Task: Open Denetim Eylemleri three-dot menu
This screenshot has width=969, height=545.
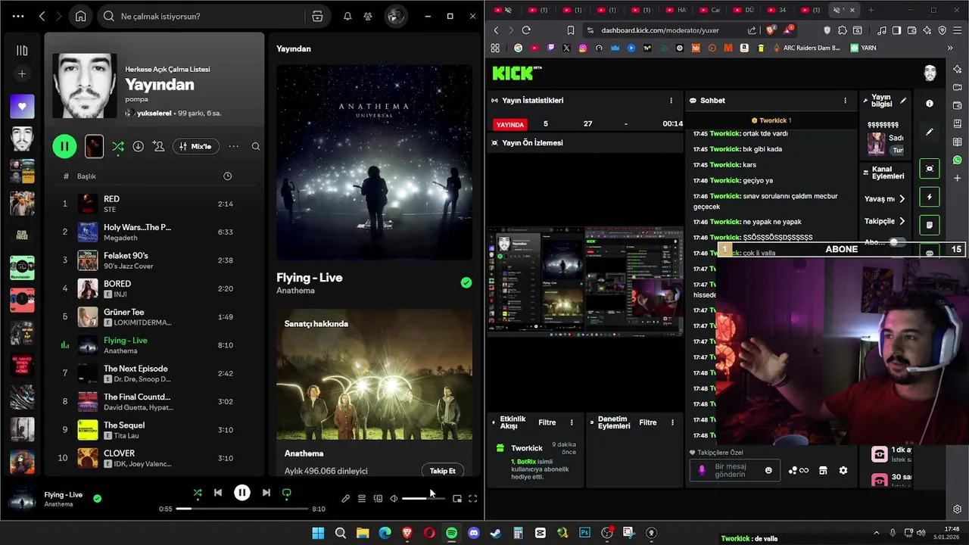Action: pyautogui.click(x=672, y=422)
